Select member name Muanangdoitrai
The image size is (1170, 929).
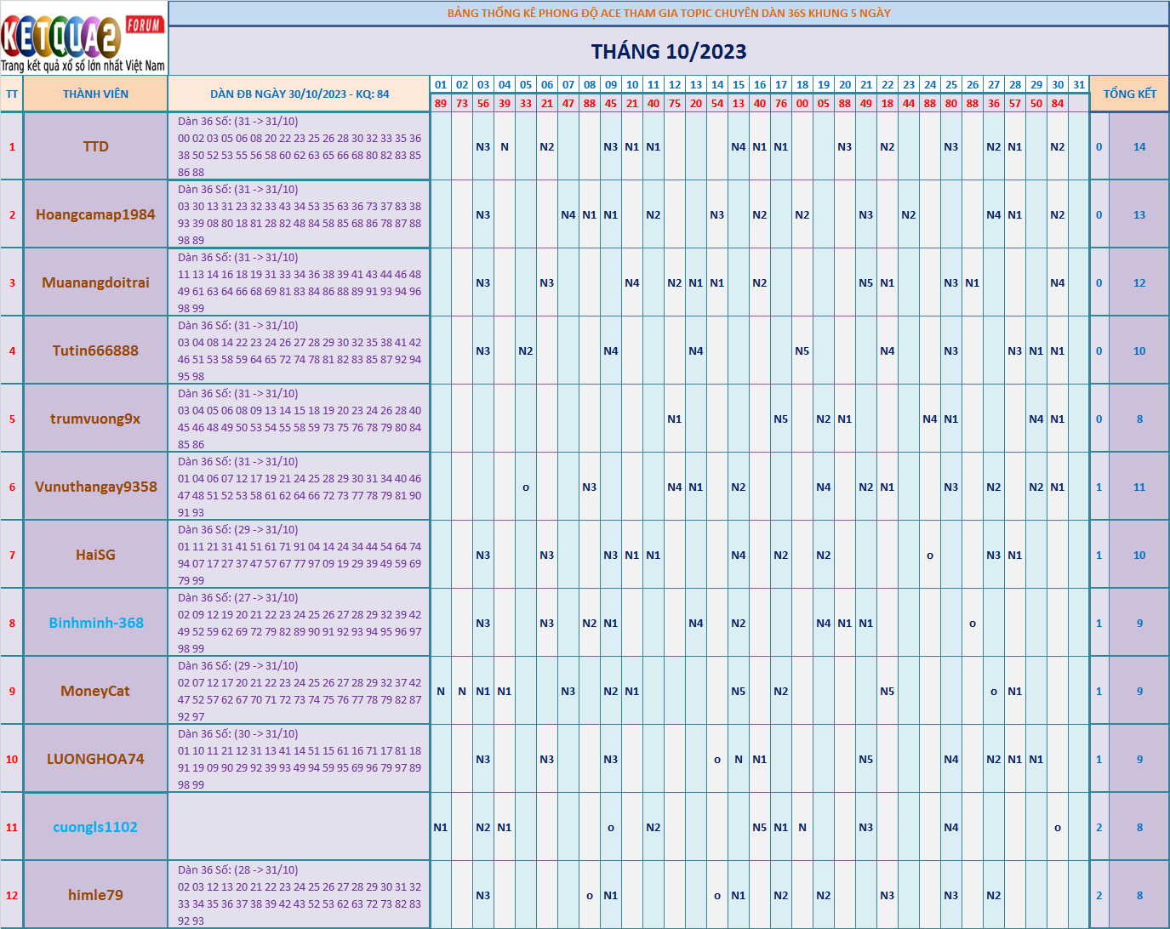click(95, 282)
